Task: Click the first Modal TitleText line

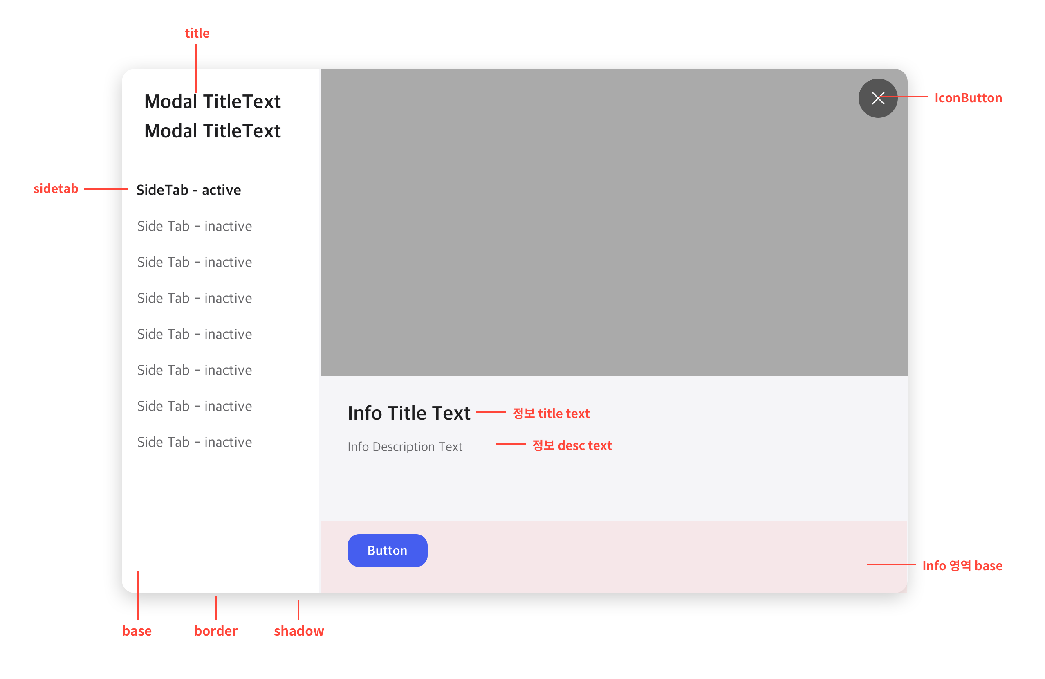Action: pos(212,101)
